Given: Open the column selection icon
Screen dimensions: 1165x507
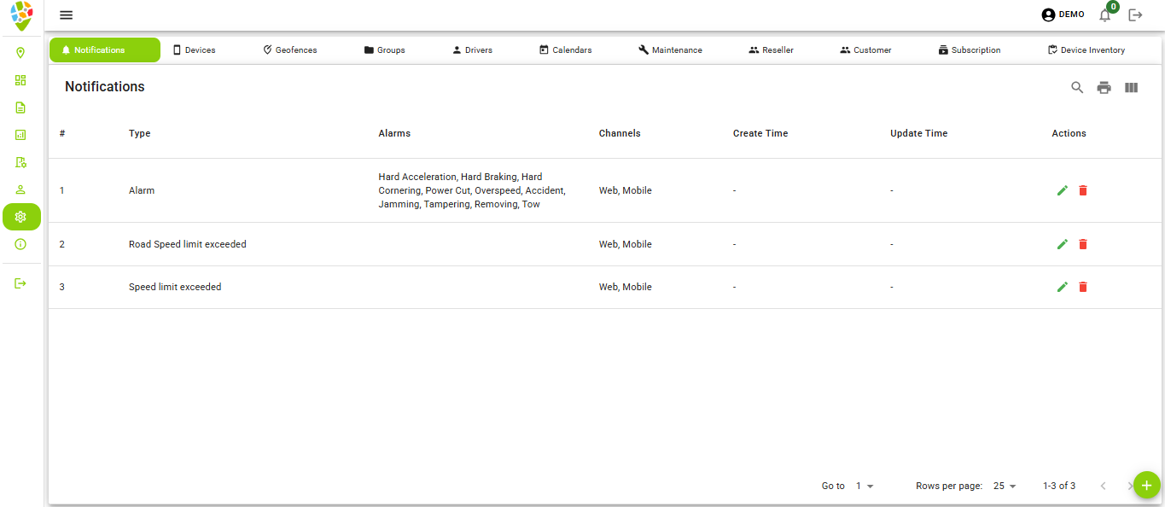Looking at the screenshot, I should pos(1131,87).
